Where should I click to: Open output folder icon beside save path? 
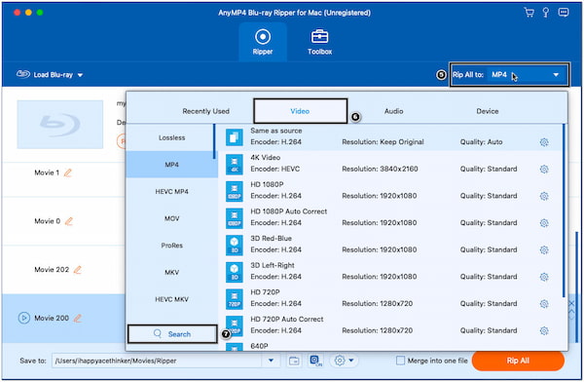point(294,361)
